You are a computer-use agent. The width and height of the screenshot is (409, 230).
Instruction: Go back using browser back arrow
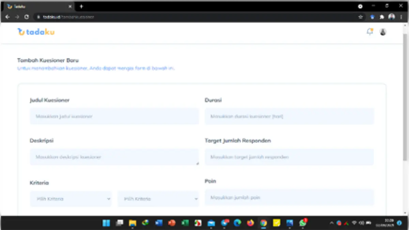pos(7,17)
